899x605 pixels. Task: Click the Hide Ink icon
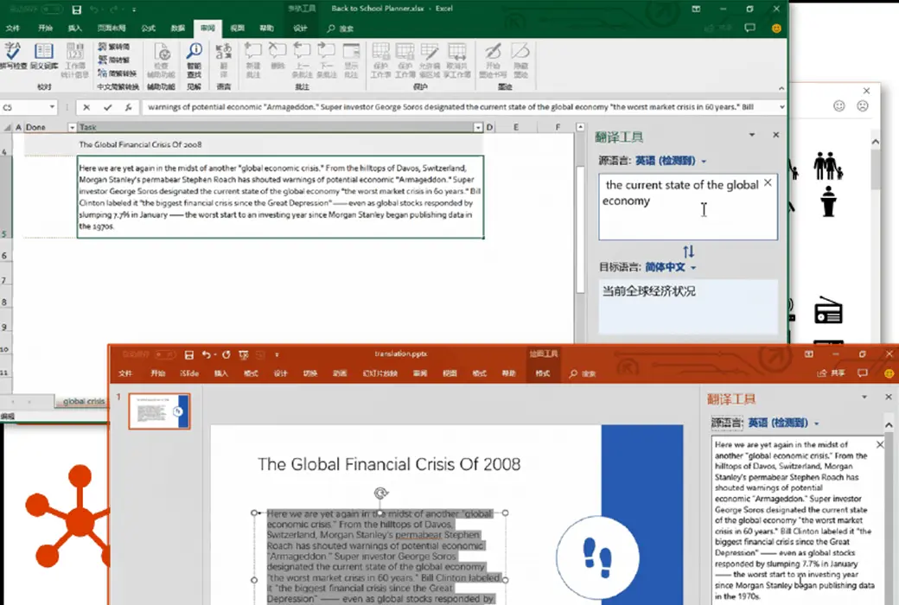click(520, 60)
